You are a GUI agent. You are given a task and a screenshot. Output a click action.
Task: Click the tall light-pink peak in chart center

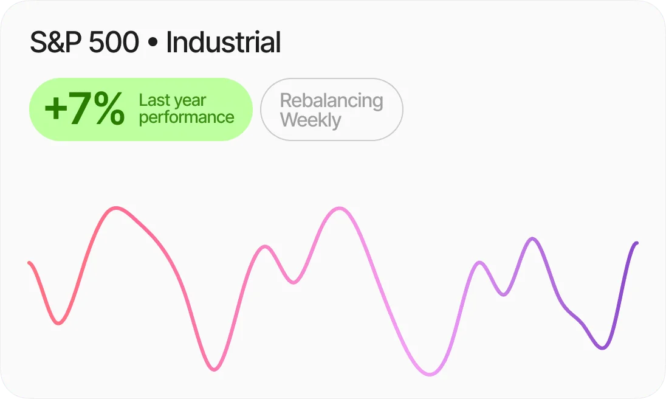[x=337, y=209]
